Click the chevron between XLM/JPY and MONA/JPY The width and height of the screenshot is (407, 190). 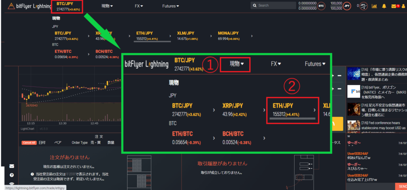(211, 36)
